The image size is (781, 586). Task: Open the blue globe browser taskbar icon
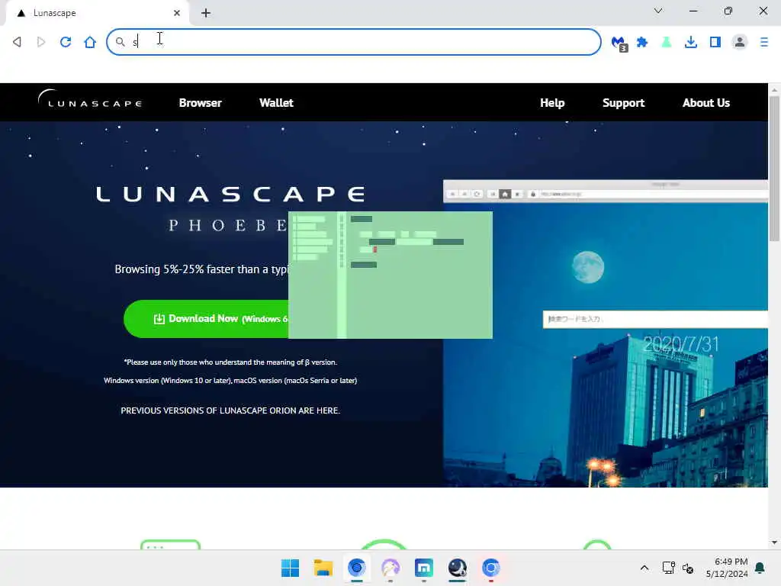point(357,568)
